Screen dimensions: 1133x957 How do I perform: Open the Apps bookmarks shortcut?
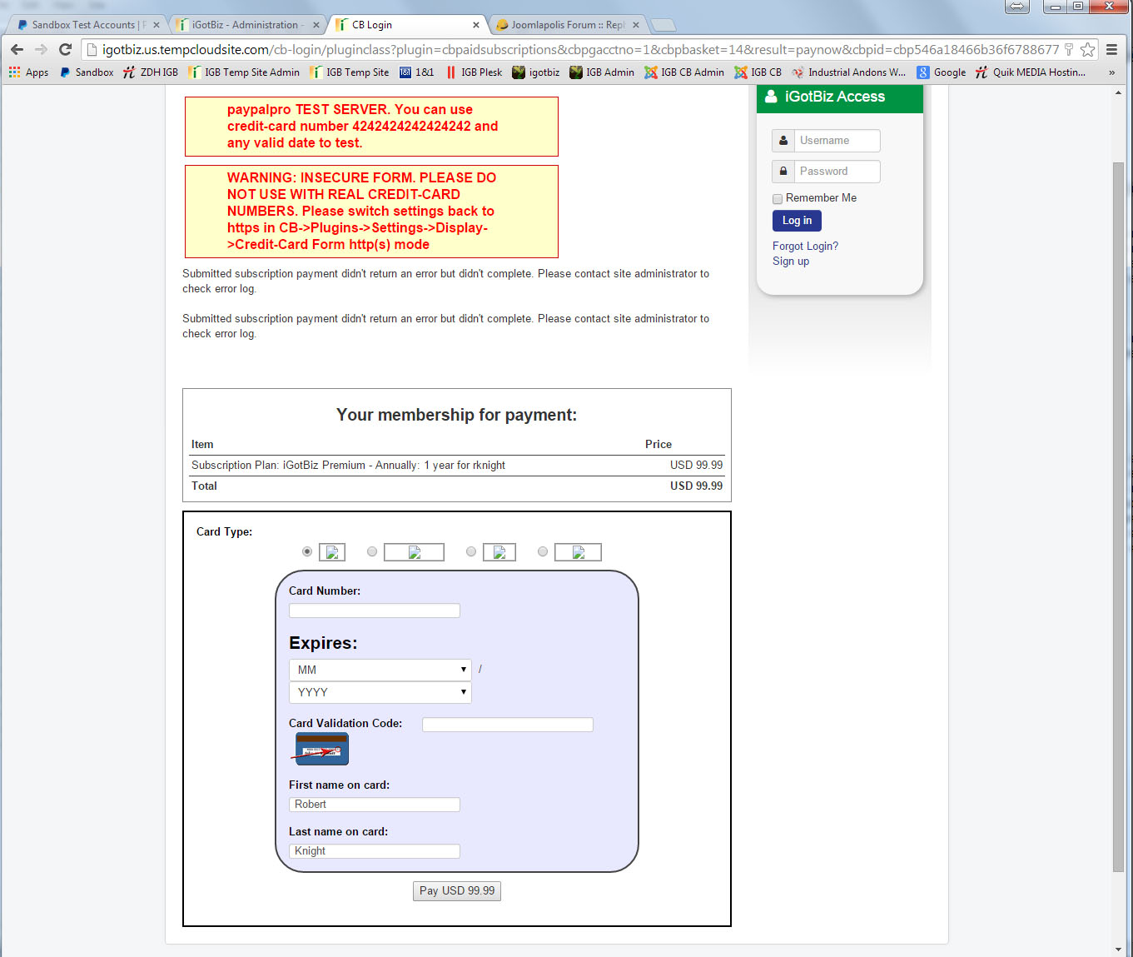[28, 72]
